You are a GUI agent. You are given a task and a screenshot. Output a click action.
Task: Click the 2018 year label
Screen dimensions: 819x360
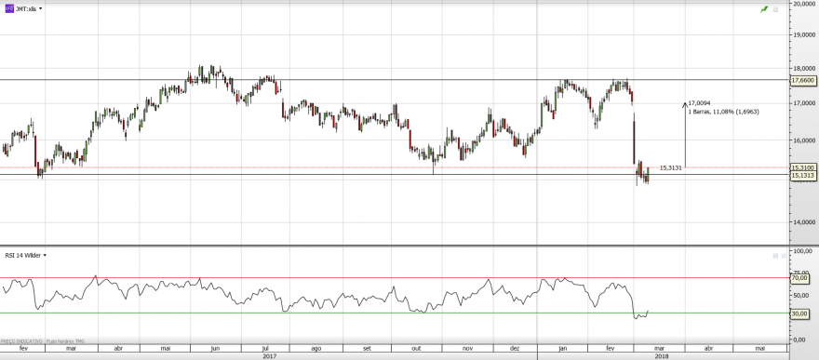tap(662, 356)
